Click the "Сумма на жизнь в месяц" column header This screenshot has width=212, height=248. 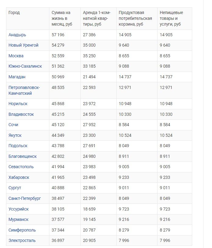(61, 18)
